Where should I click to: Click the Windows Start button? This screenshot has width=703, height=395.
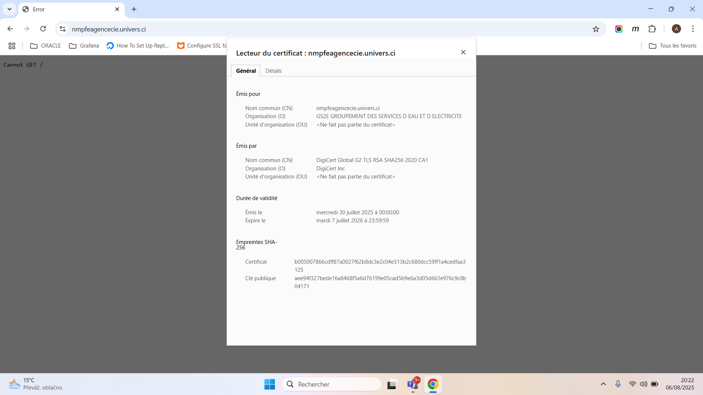[x=269, y=384]
